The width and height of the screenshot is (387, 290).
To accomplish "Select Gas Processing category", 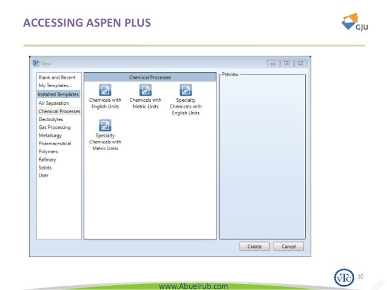I will [x=55, y=127].
